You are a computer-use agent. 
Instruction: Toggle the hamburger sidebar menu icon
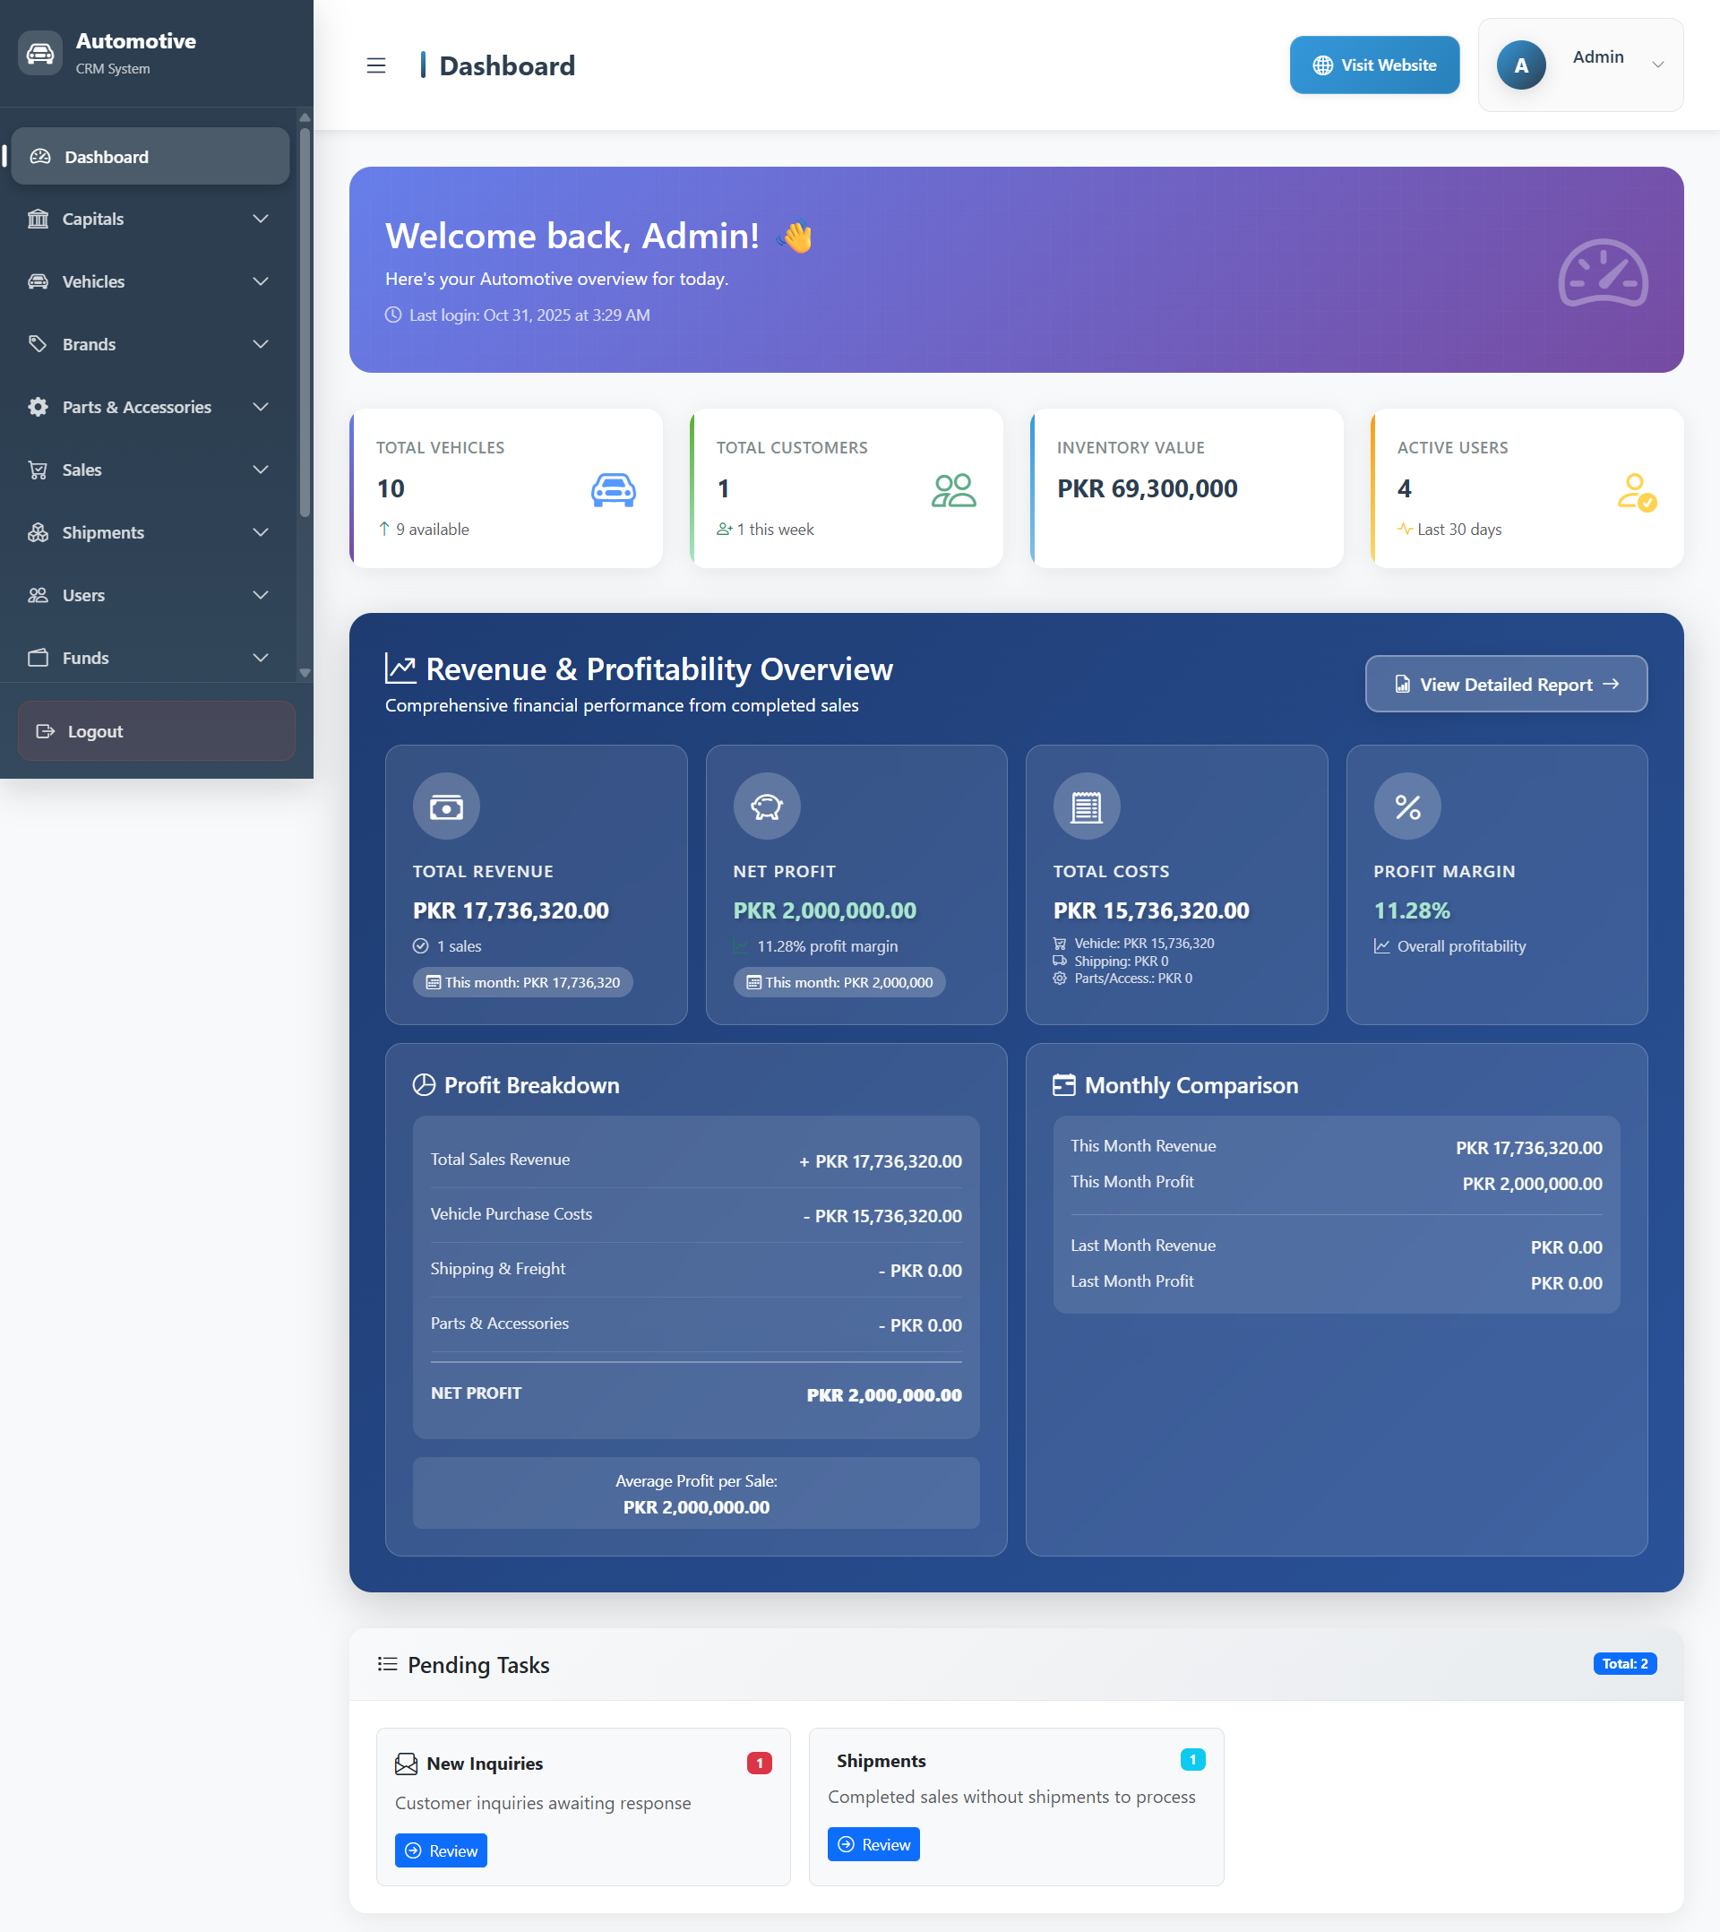376,65
